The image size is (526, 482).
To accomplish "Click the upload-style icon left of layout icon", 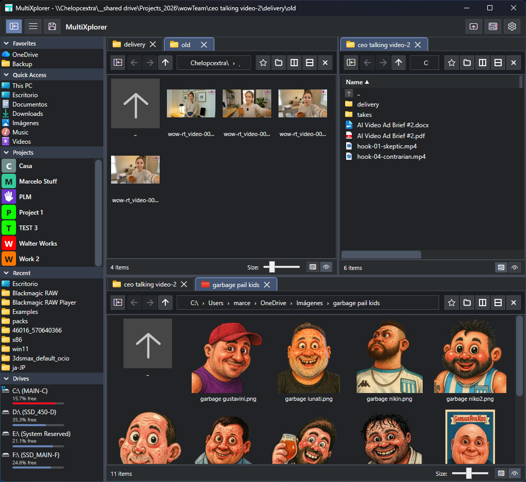I will [473, 26].
